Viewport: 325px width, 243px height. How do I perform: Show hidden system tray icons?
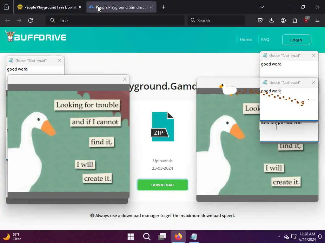(279, 237)
